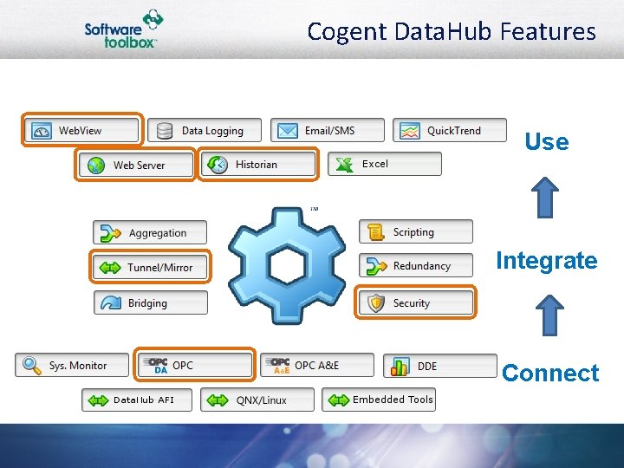Viewport: 624px width, 468px height.
Task: Open the Embedded Tools button
Action: 379,400
